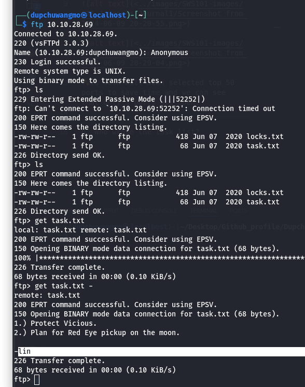This screenshot has height=387, width=305.
Task: Click the transfer progress bar of asterisks
Action: [x=171, y=258]
